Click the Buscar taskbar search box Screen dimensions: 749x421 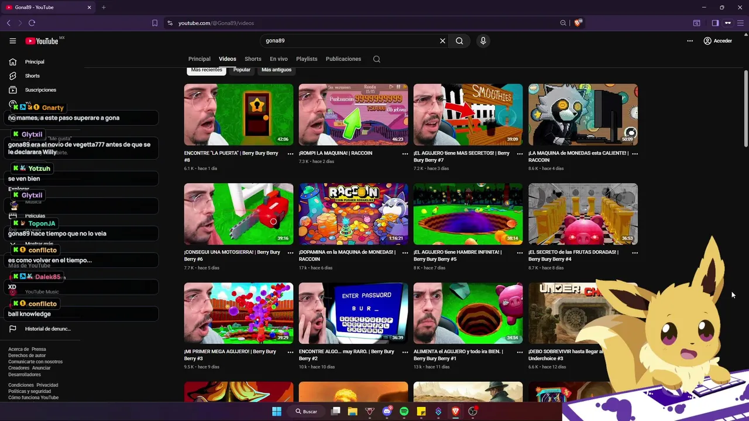pyautogui.click(x=307, y=412)
